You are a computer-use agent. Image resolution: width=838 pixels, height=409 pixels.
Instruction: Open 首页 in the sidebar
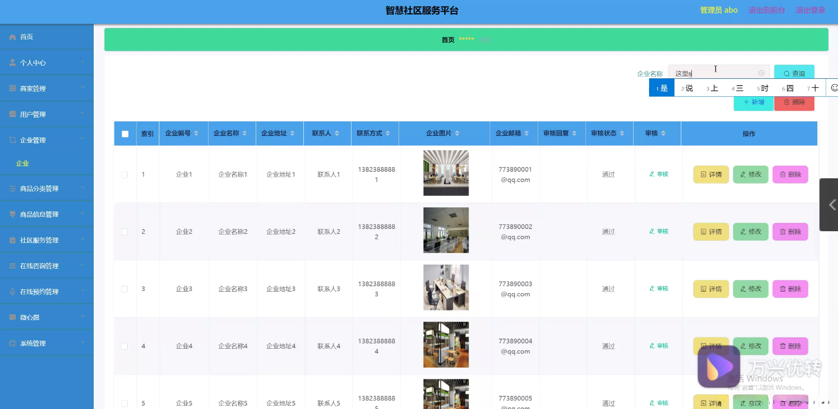coord(47,37)
